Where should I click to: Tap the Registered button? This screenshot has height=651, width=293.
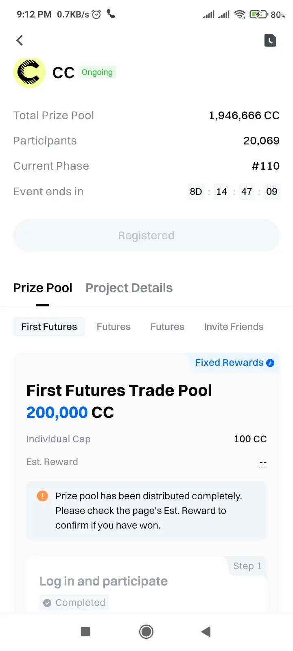pos(146,236)
